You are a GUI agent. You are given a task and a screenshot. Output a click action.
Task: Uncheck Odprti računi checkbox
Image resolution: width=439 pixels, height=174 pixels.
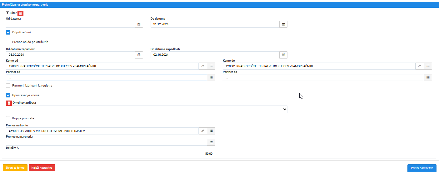pyautogui.click(x=8, y=32)
